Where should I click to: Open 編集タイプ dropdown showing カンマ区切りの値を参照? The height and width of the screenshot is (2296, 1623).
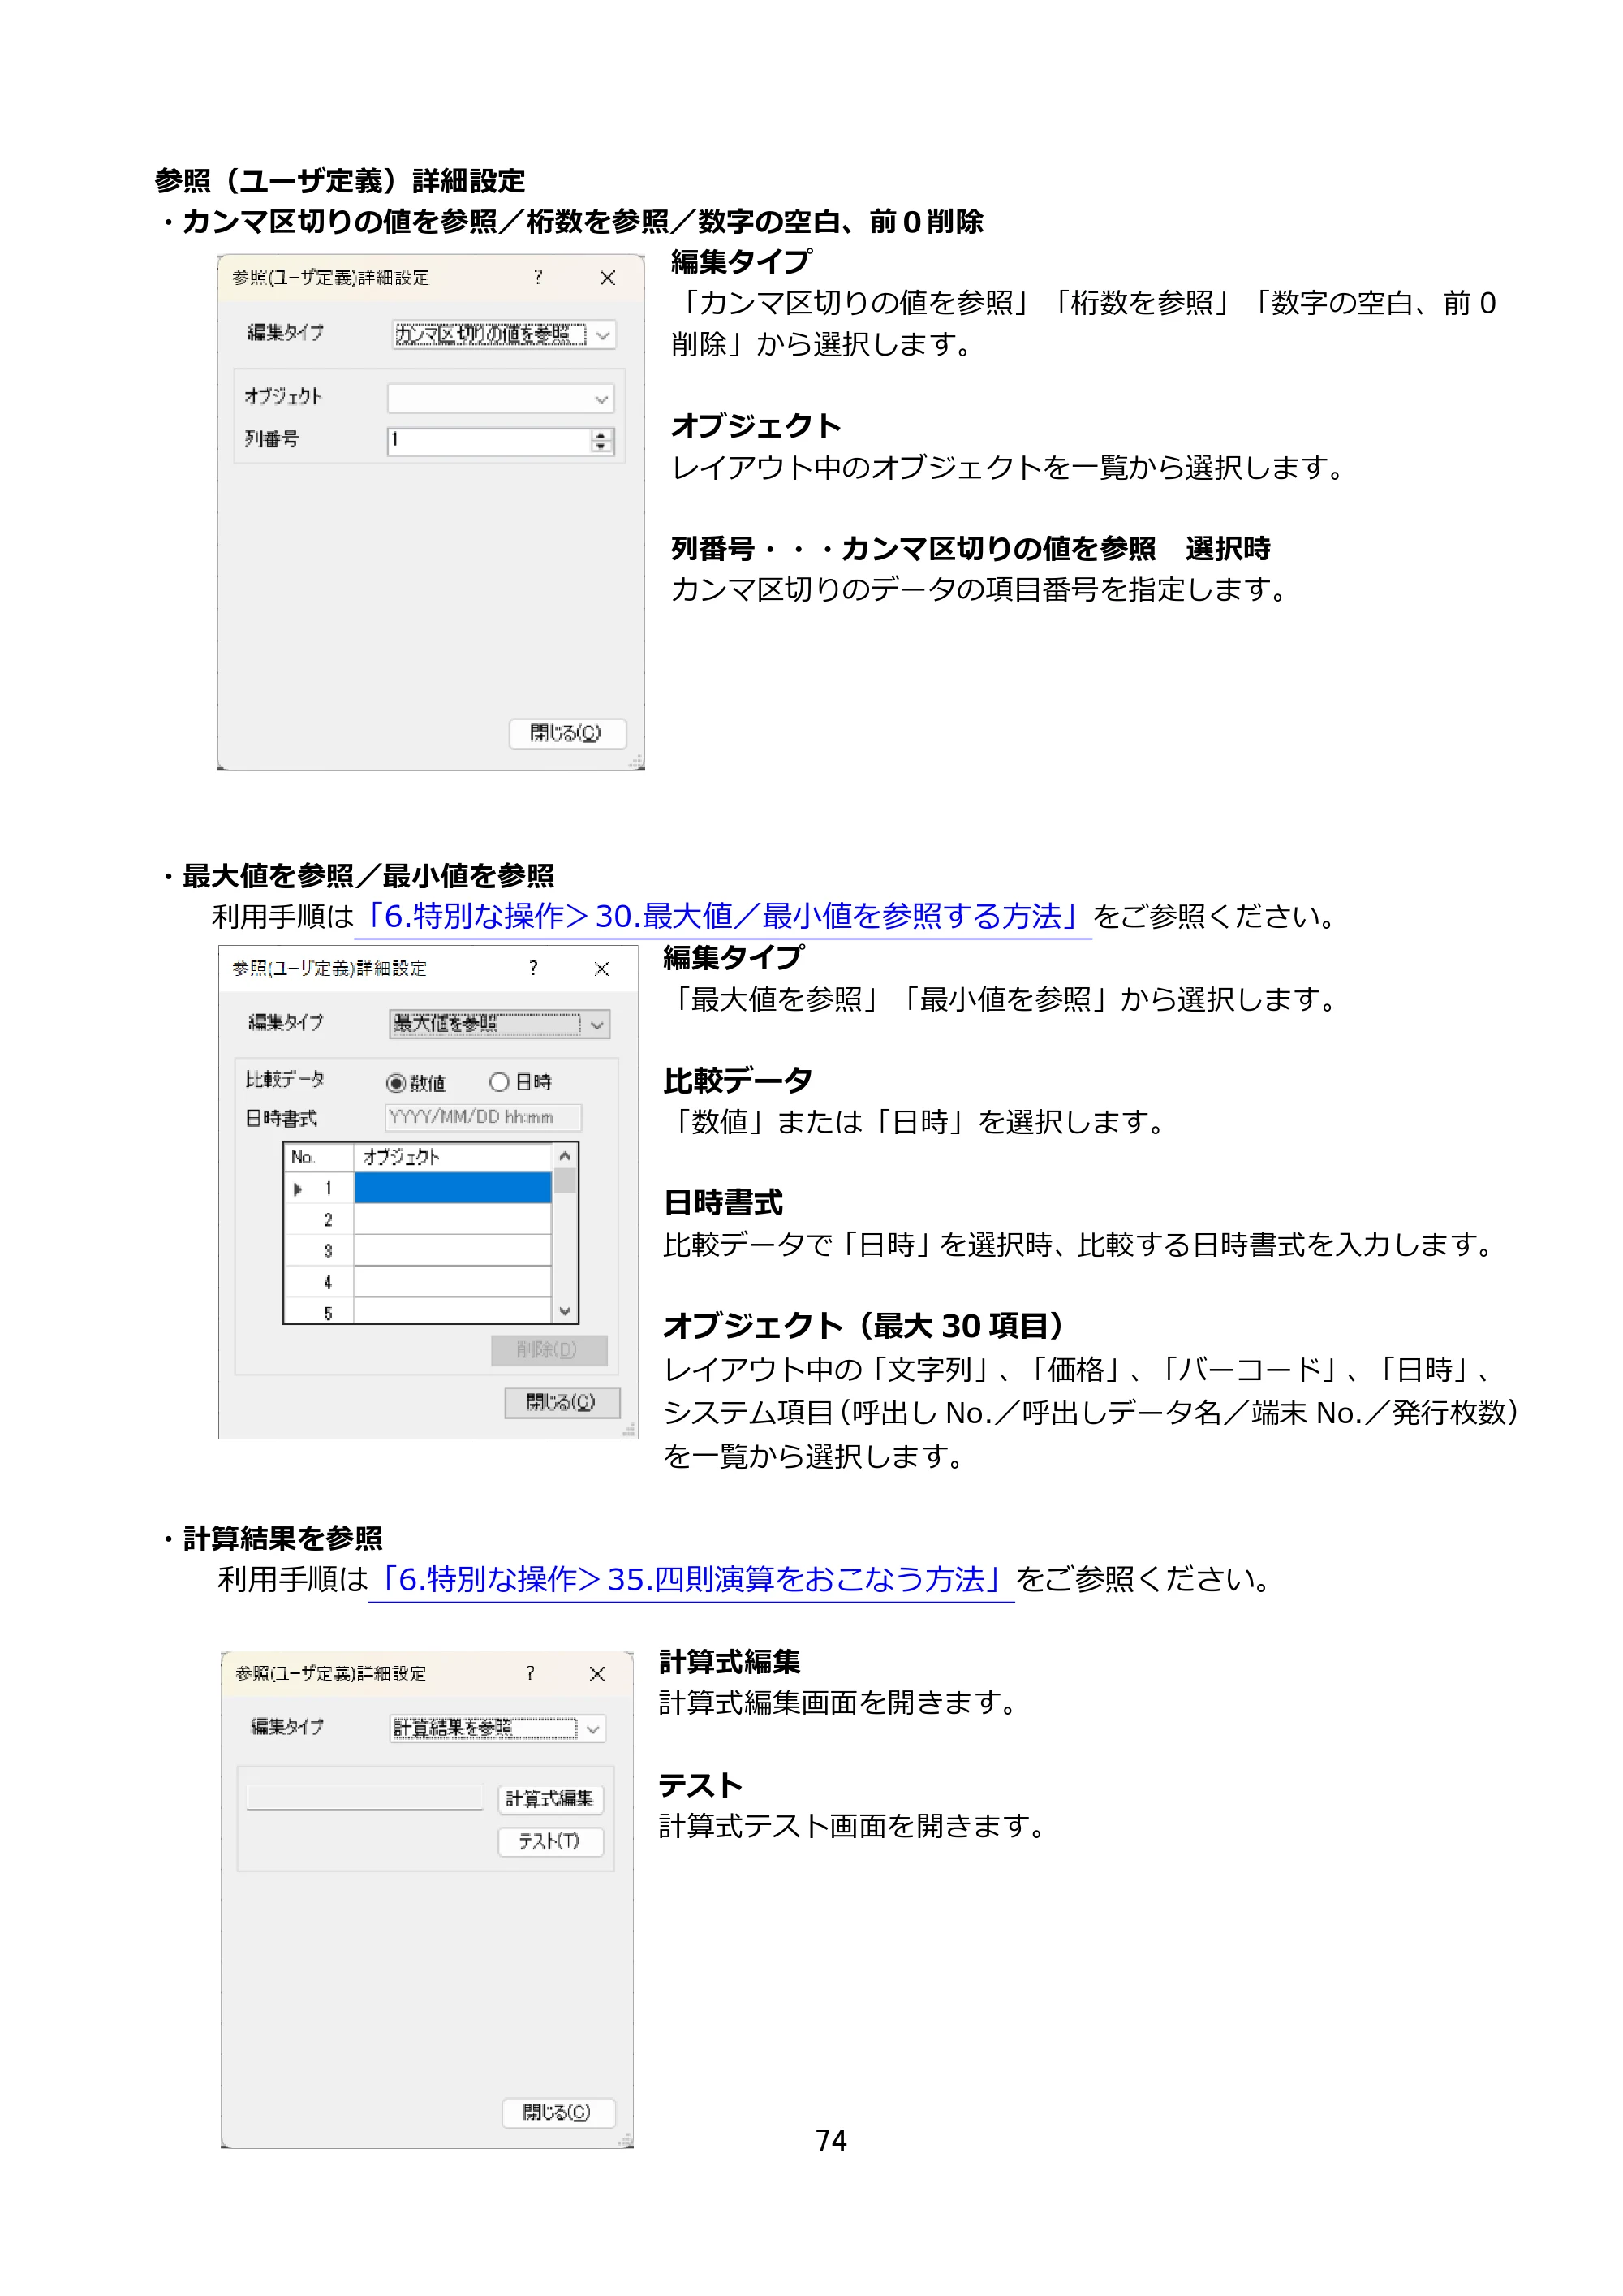click(504, 334)
